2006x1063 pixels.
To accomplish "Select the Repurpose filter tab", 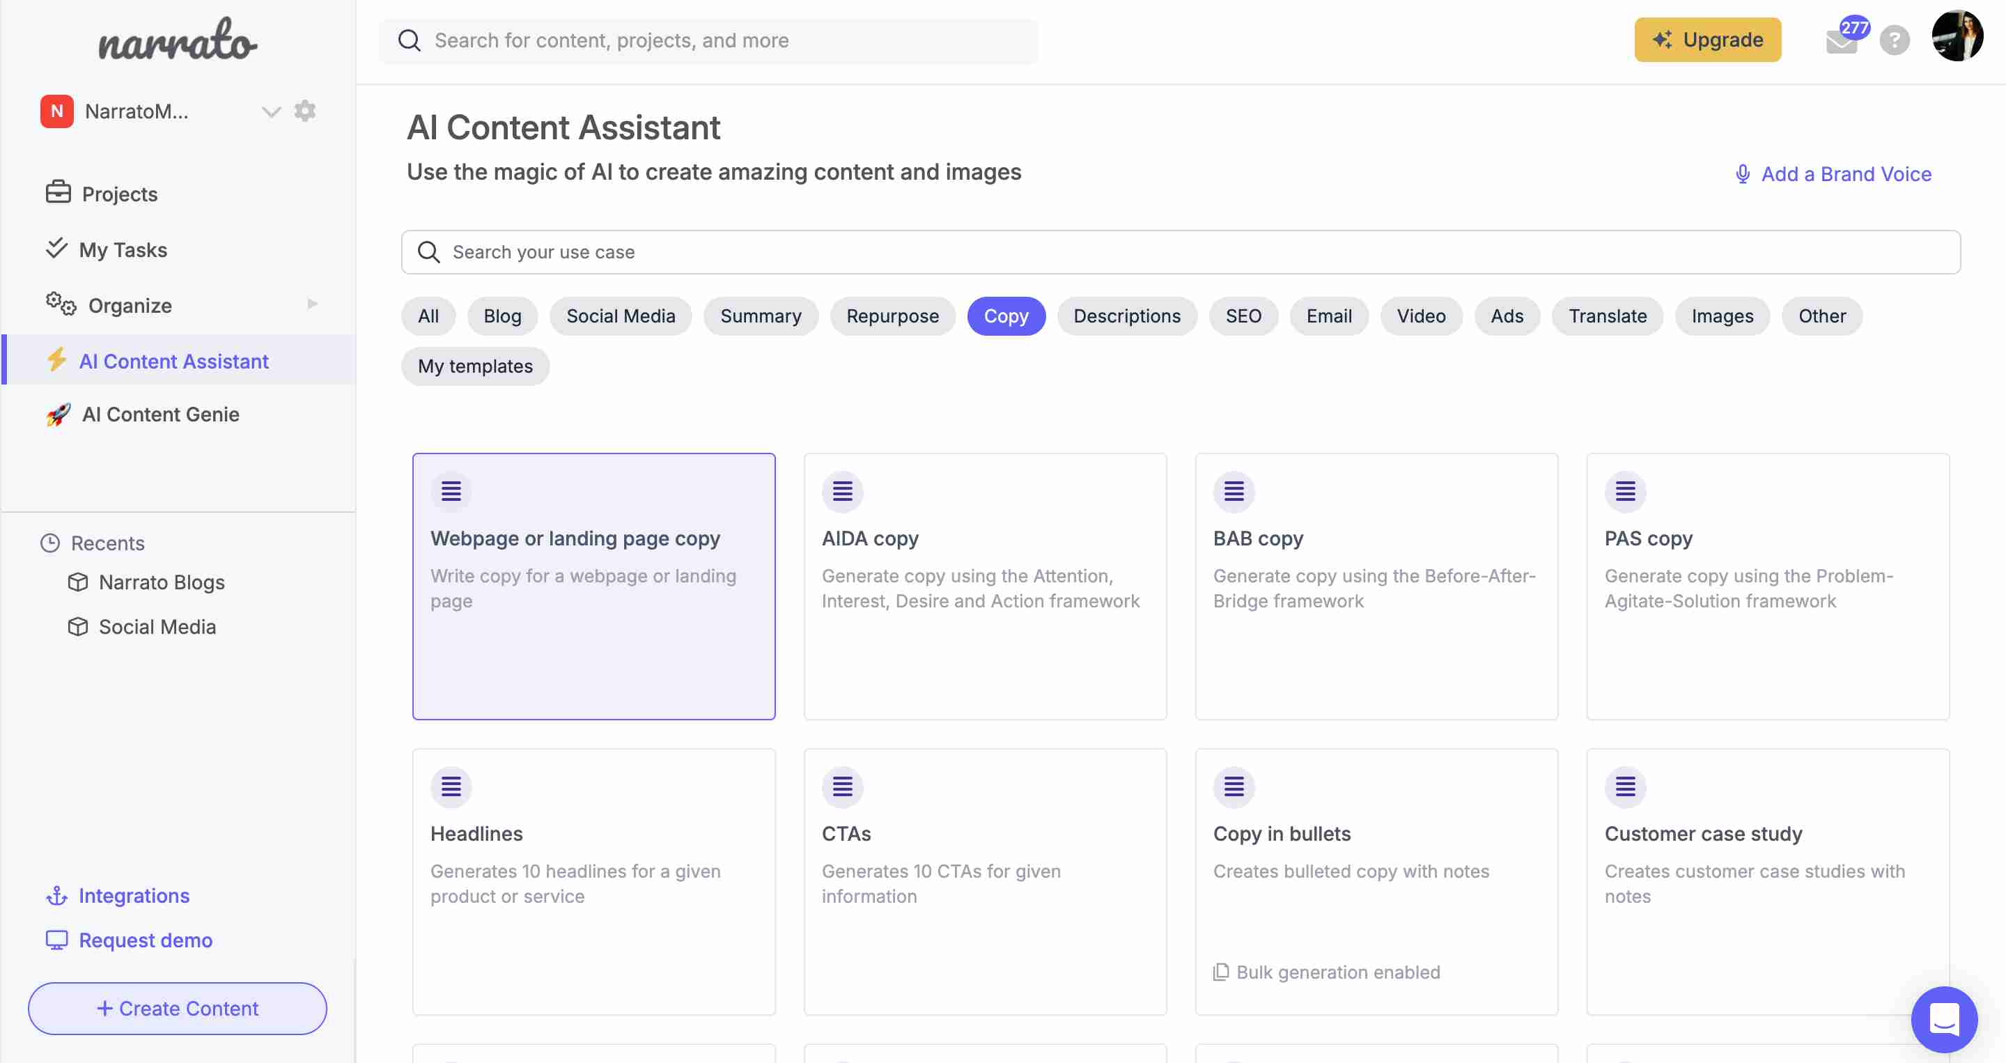I will [x=892, y=316].
